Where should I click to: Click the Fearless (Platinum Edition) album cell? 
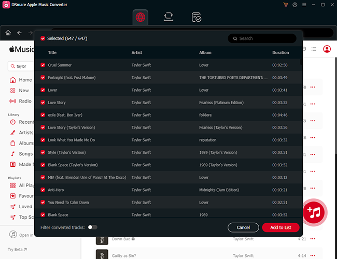(221, 103)
